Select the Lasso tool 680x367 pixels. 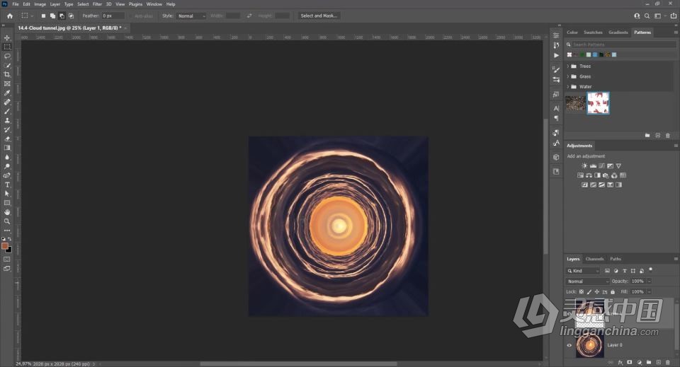(7, 57)
